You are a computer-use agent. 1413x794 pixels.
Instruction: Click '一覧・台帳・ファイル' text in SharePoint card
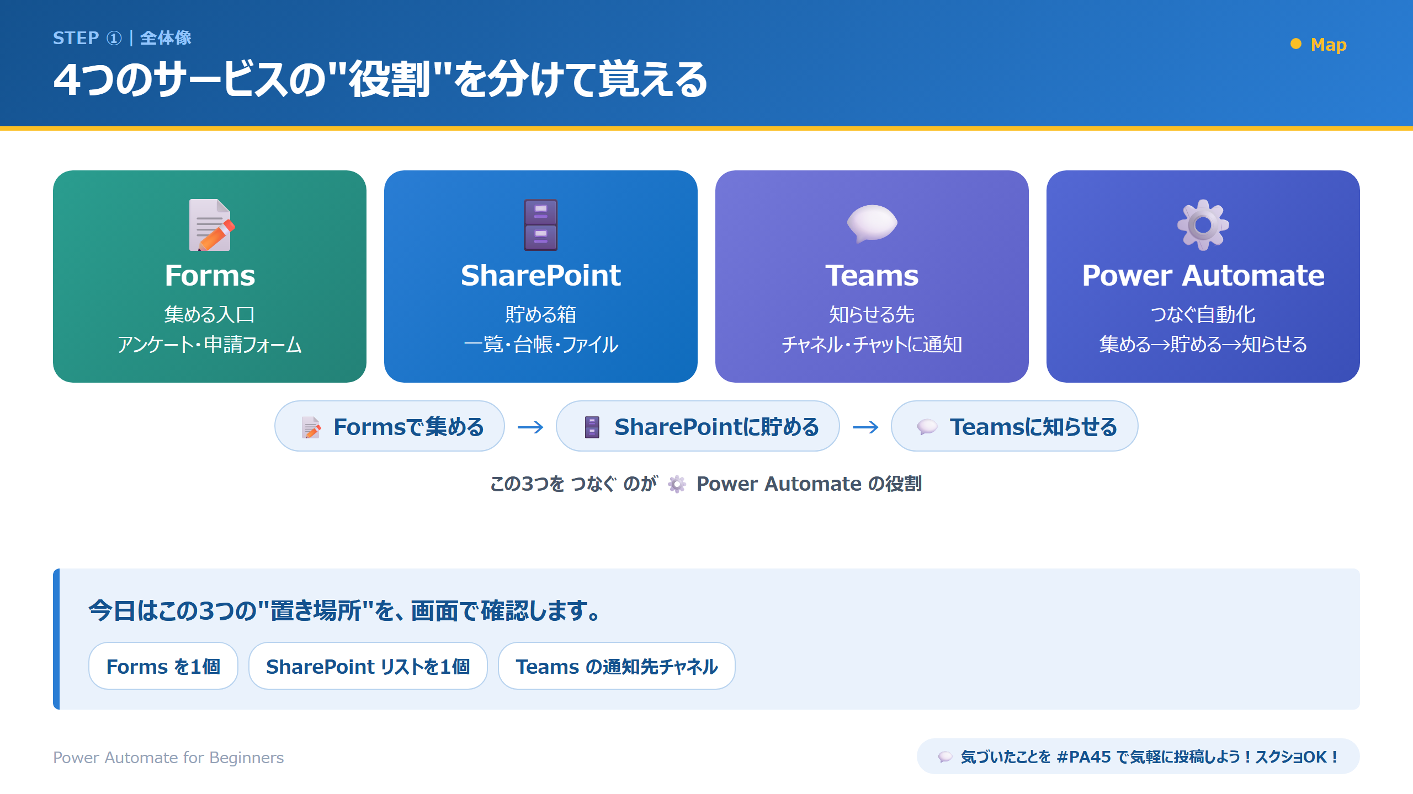(541, 345)
